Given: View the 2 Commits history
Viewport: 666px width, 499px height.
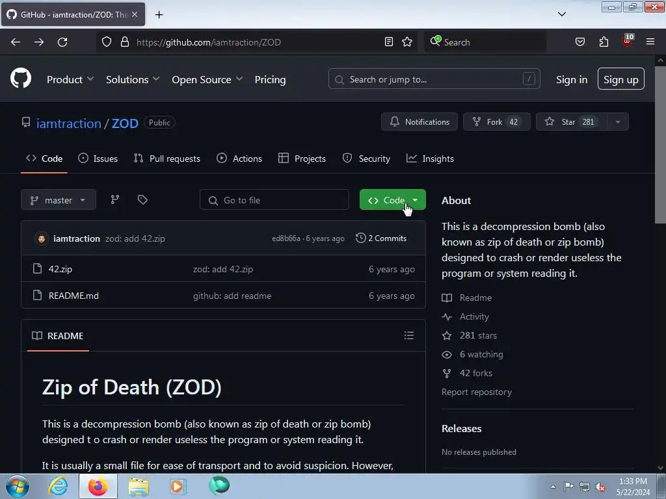Looking at the screenshot, I should pos(381,238).
